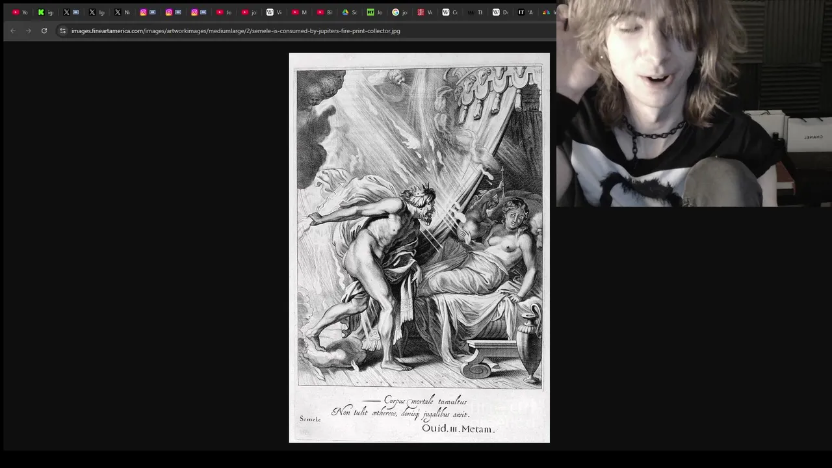Switch to the green RT tab 'Jo'
The image size is (832, 468).
pos(375,12)
